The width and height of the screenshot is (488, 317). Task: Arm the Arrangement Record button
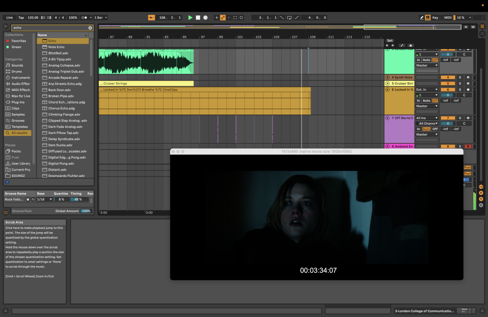tap(205, 18)
